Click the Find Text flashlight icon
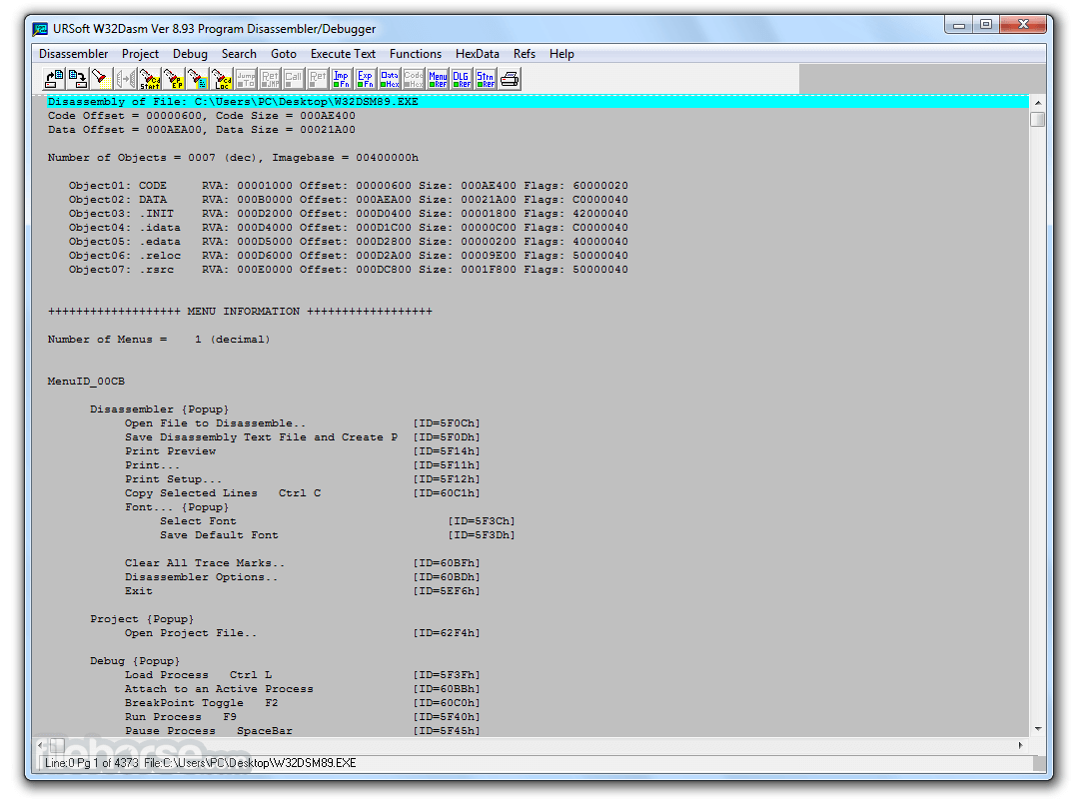 102,79
